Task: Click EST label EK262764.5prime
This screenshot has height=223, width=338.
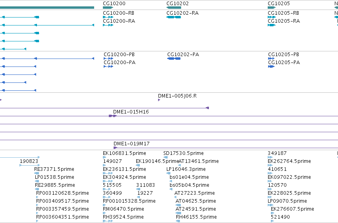Action: (289, 161)
